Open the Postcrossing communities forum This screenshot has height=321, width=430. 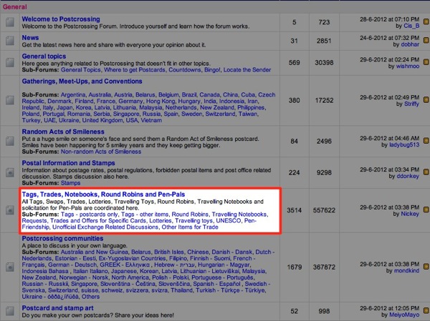click(x=62, y=238)
